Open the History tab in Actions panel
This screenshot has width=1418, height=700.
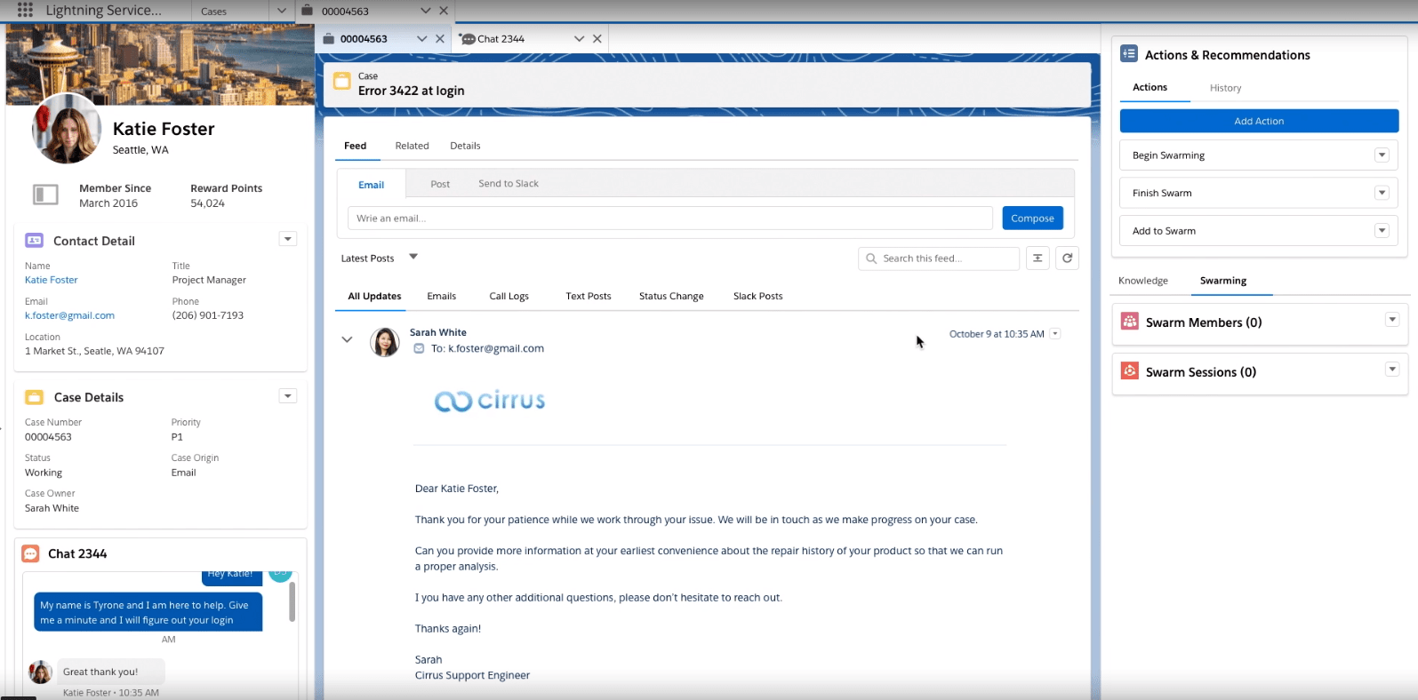[x=1225, y=88]
